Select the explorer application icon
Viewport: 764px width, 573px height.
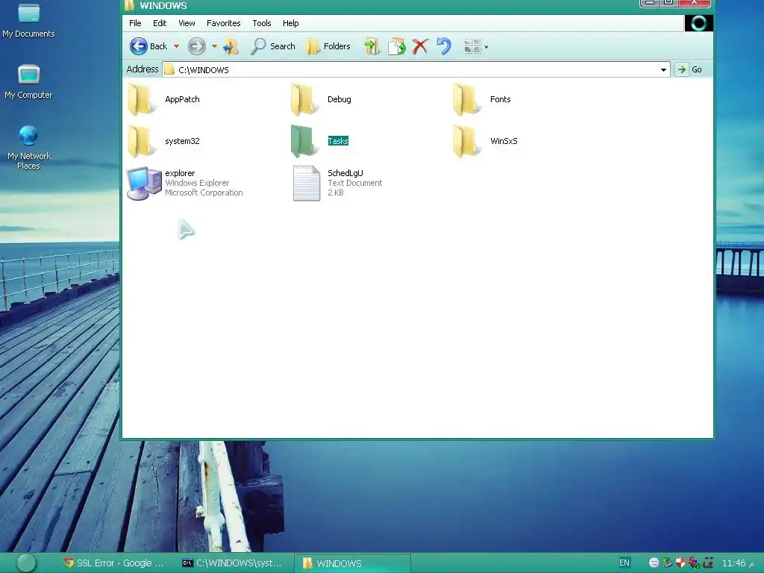pos(144,184)
